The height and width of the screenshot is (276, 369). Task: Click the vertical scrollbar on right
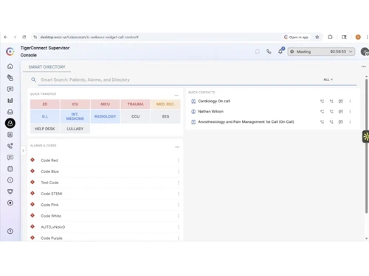coord(366,145)
